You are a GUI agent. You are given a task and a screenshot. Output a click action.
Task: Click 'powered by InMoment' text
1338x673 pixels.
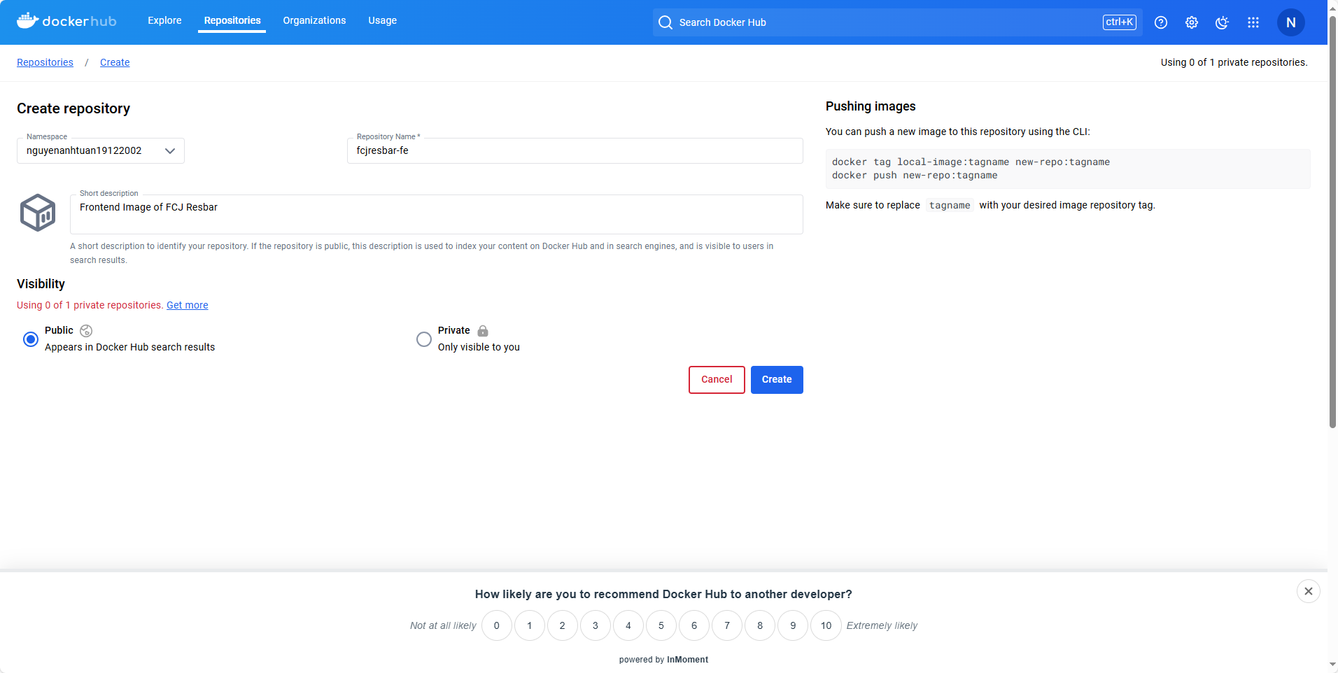pyautogui.click(x=663, y=660)
